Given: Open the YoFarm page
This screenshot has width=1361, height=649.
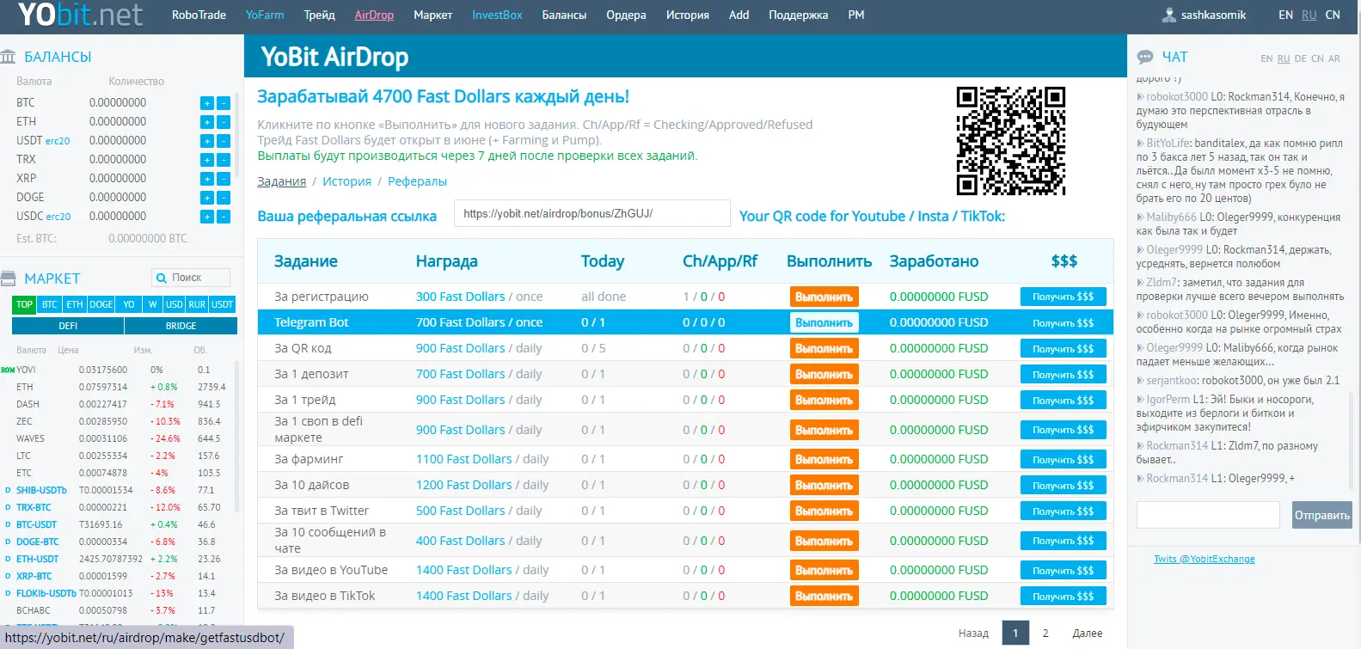Looking at the screenshot, I should point(265,15).
